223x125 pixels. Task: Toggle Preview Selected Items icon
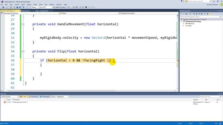click(210, 14)
